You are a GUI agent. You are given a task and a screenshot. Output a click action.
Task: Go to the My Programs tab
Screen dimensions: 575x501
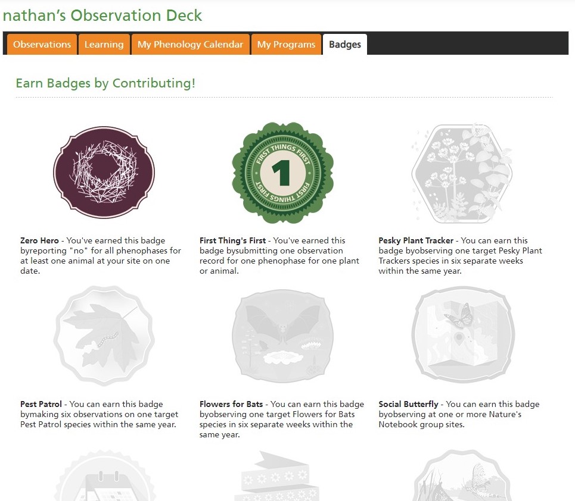(x=286, y=44)
